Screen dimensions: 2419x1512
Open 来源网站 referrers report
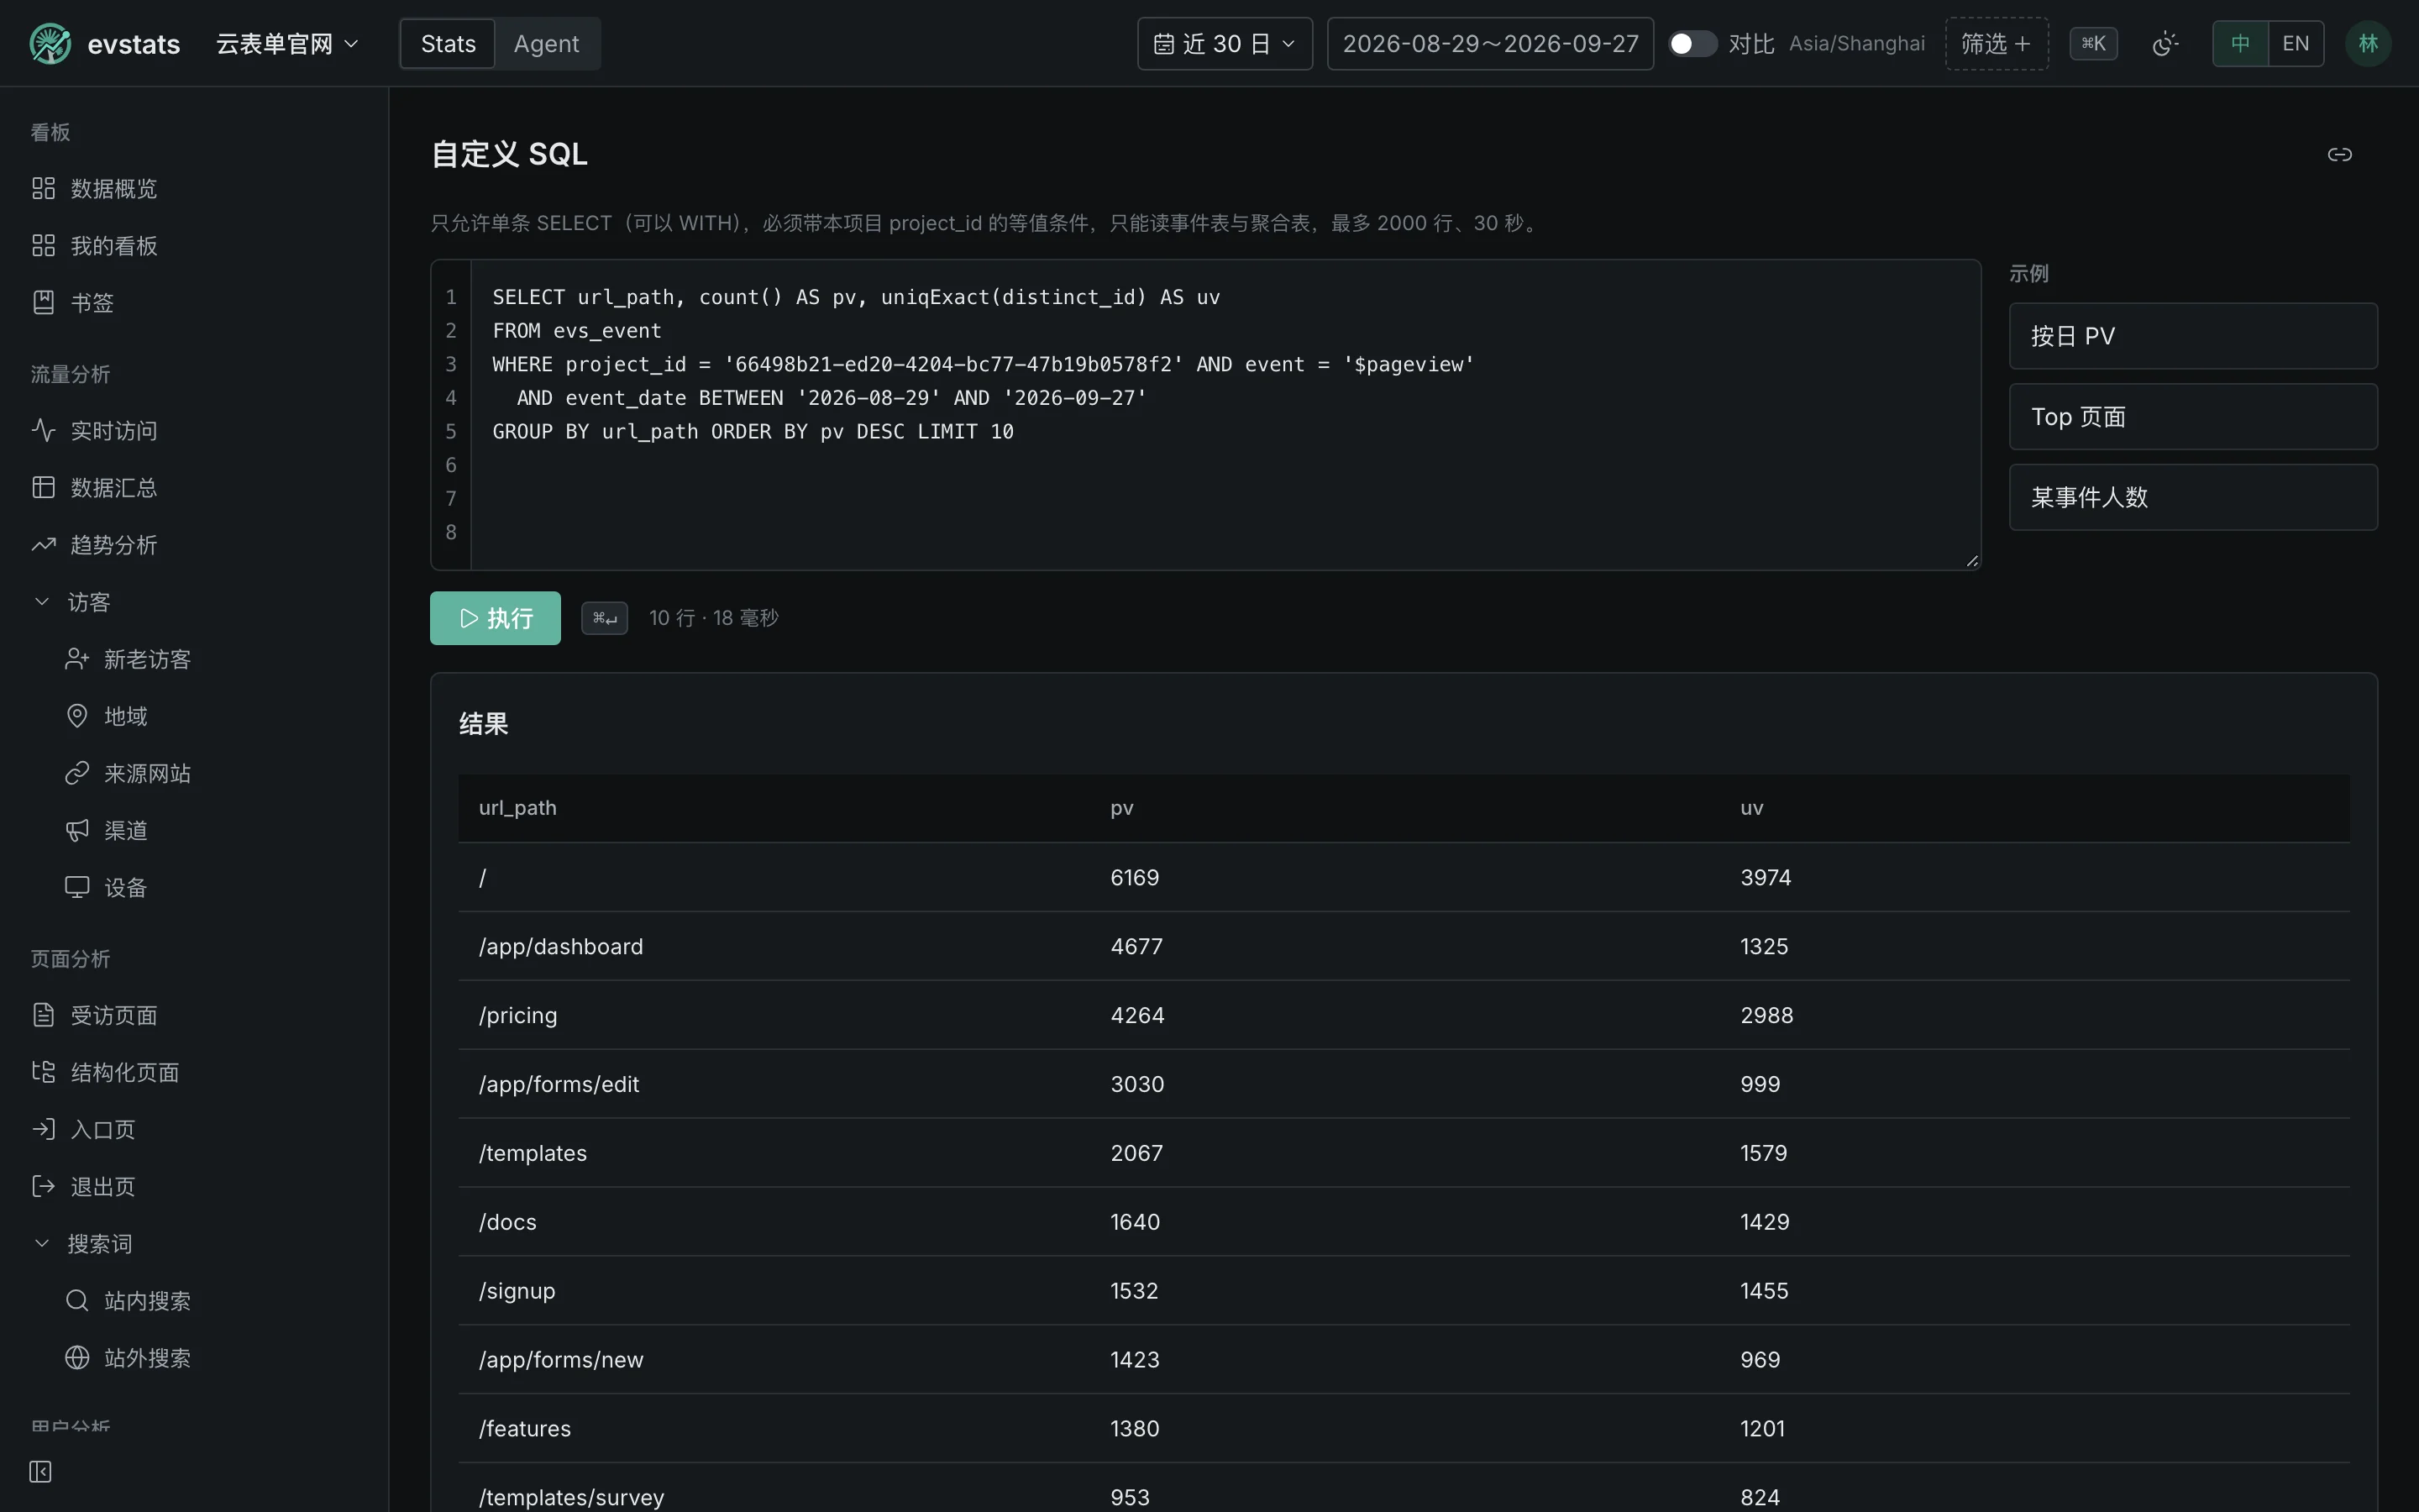point(210,773)
